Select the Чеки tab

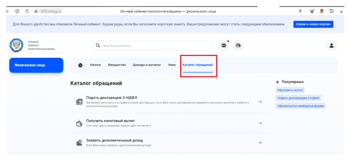[x=172, y=65]
